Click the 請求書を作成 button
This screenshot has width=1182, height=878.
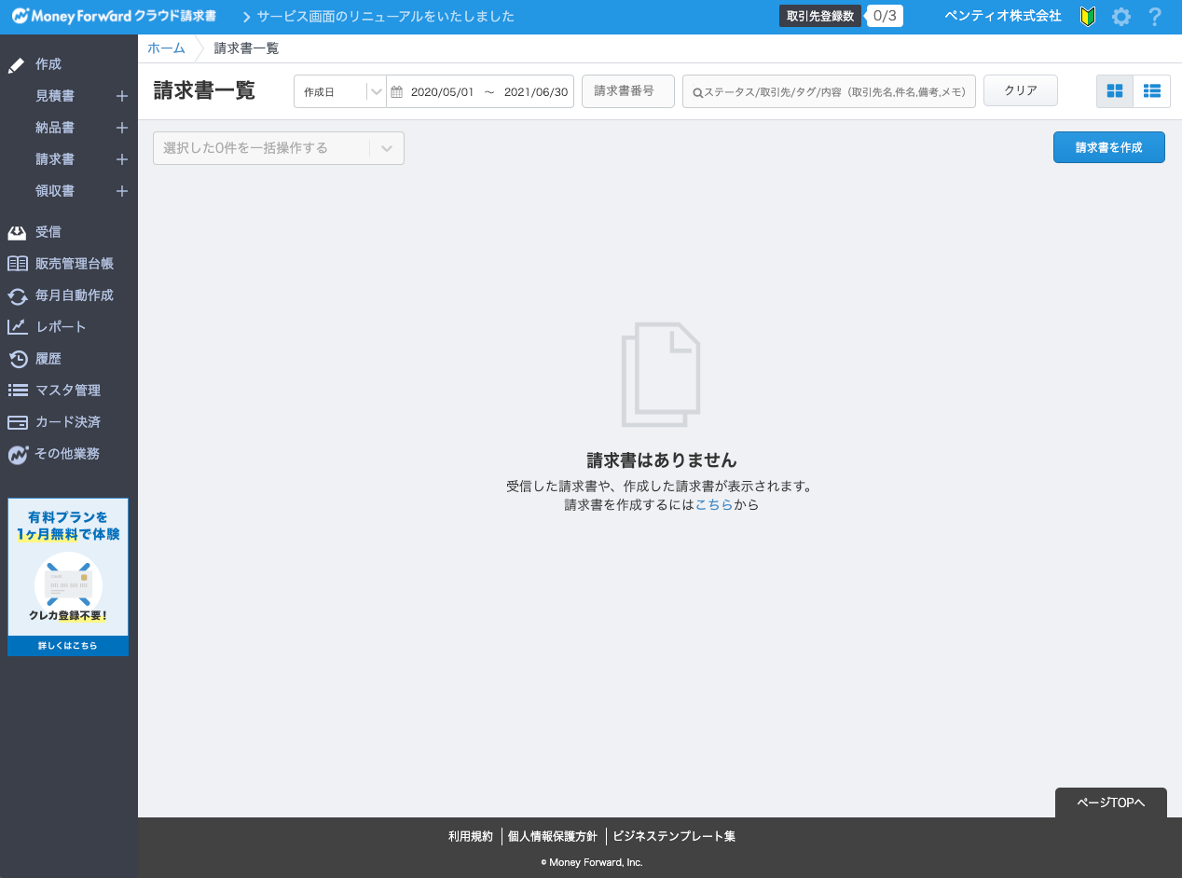(x=1109, y=147)
